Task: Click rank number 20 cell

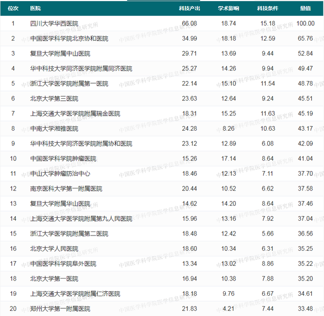Action: (x=13, y=309)
